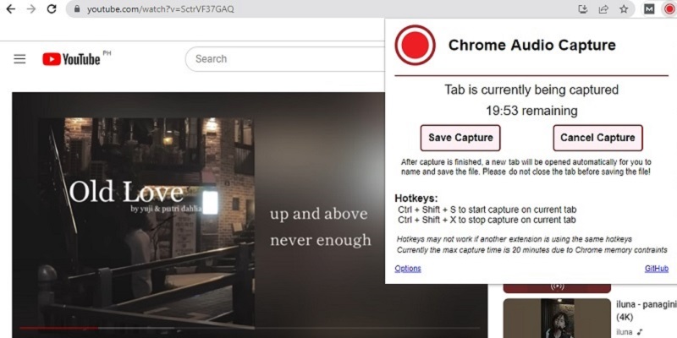Share this page via the share icon
The image size is (677, 338).
click(603, 9)
